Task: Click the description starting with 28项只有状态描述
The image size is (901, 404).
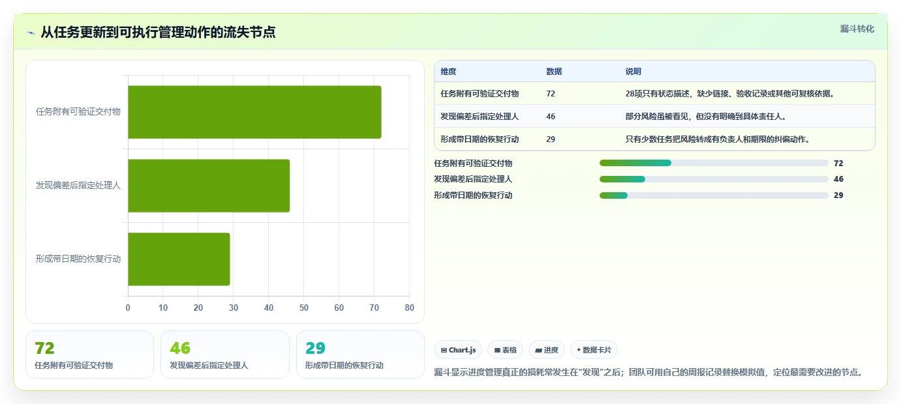Action: click(x=730, y=94)
